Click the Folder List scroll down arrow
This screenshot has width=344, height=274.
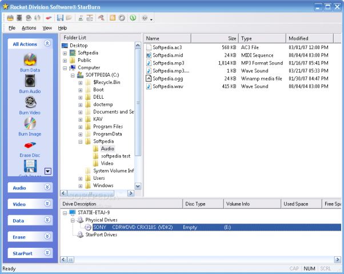pyautogui.click(x=138, y=186)
